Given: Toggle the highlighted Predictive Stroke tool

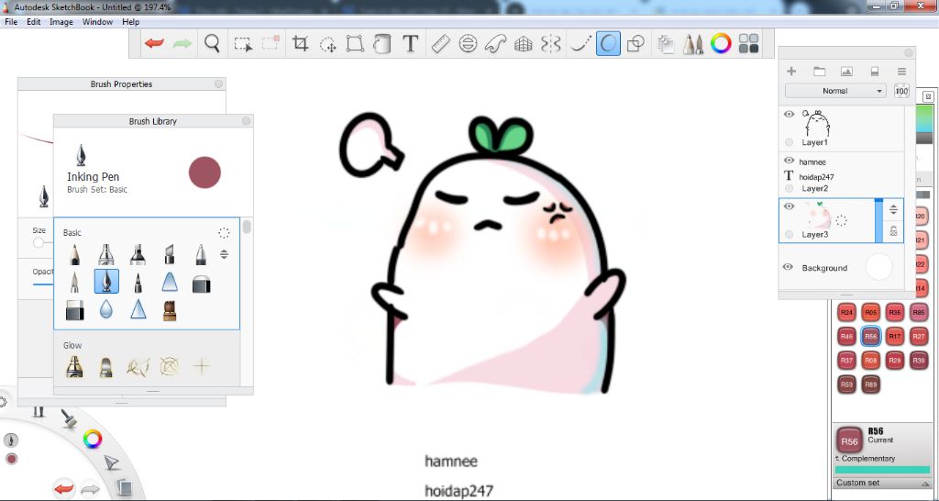Looking at the screenshot, I should coord(608,44).
